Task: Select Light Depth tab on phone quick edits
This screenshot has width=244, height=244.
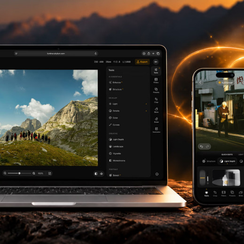Action: 227,161
